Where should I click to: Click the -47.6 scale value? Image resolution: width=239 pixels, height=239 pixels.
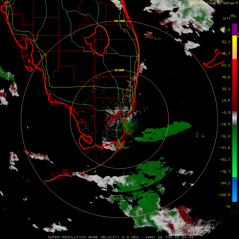point(225,148)
